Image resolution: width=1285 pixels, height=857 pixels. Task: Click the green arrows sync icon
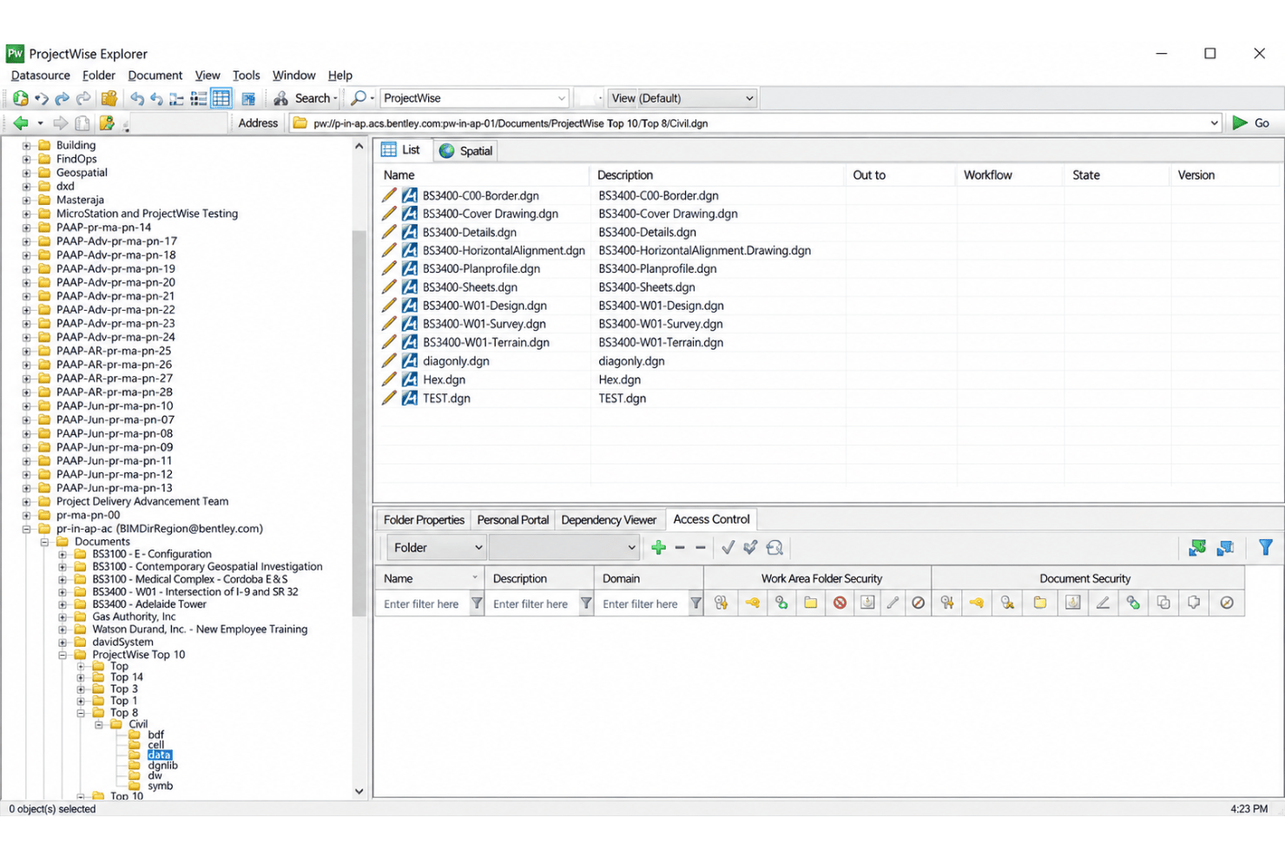[1197, 547]
